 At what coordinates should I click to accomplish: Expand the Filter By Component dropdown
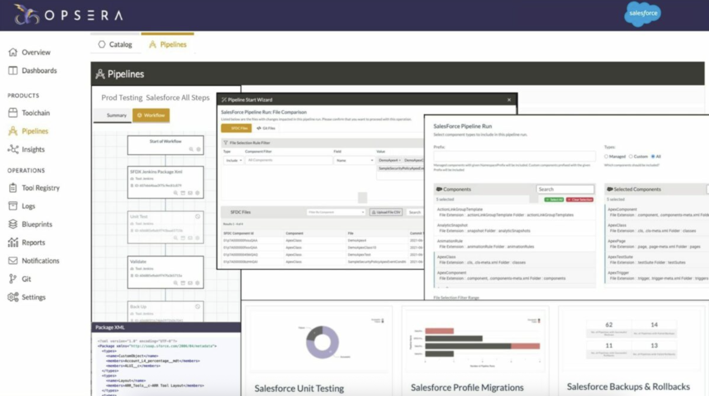point(335,212)
